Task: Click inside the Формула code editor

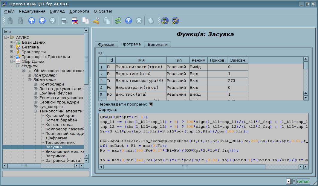Action: tap(203, 141)
